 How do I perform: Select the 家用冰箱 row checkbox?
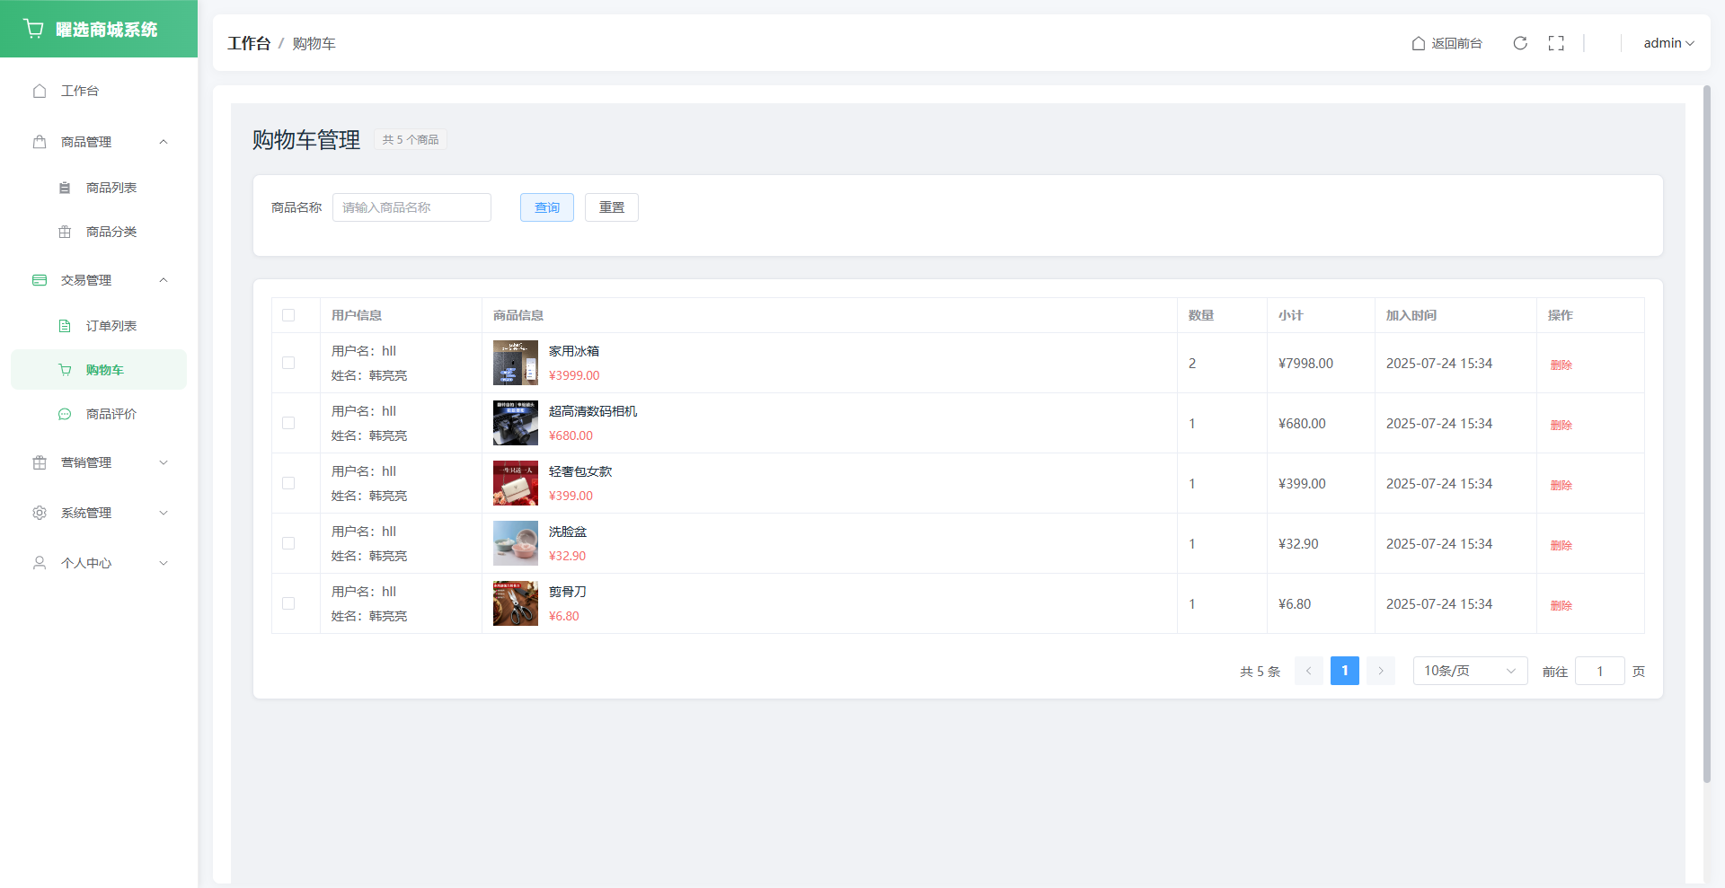pos(288,363)
